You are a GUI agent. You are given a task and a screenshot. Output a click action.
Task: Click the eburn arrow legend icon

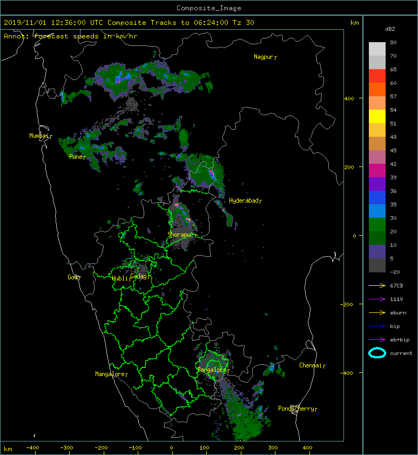pos(377,312)
